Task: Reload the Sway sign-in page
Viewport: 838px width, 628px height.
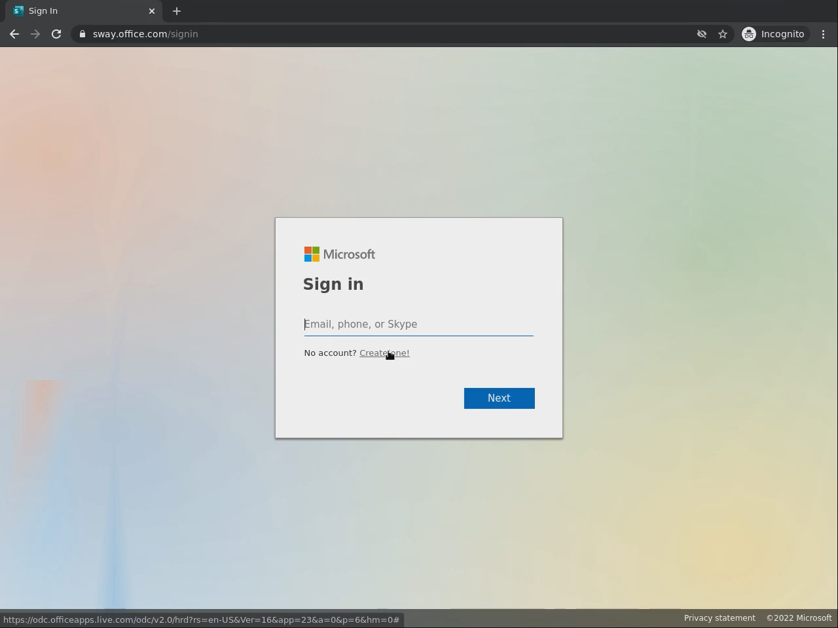Action: click(56, 34)
